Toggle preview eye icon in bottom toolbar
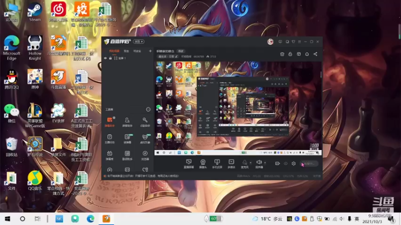Screen dimensions: 401x225 point(286,163)
